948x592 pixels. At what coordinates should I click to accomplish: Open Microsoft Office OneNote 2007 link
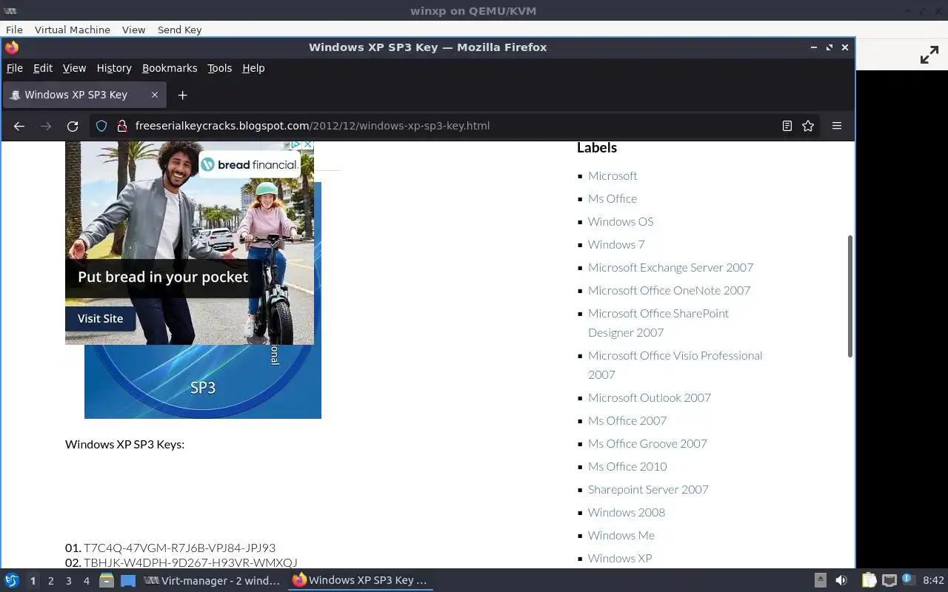(x=669, y=290)
